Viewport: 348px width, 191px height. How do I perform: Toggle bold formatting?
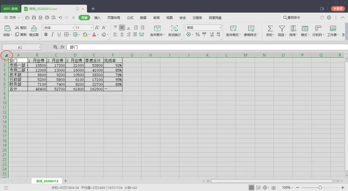[x=46, y=34]
